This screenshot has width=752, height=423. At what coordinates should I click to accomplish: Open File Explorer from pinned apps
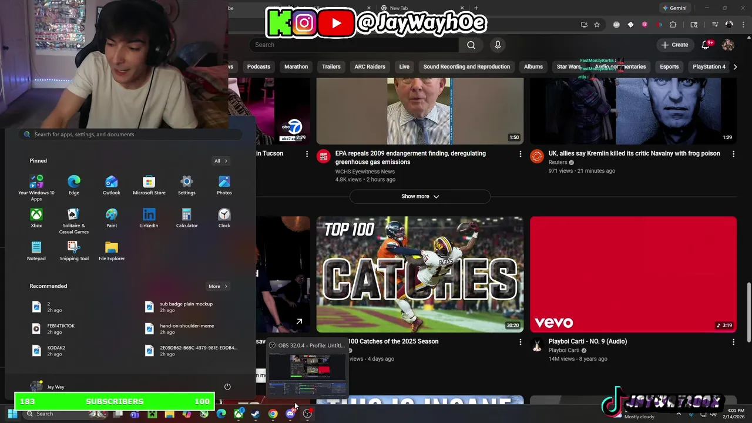112,251
